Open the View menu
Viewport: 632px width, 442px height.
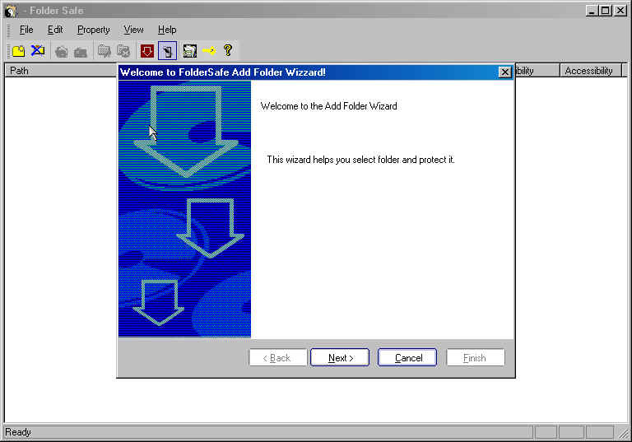point(133,30)
